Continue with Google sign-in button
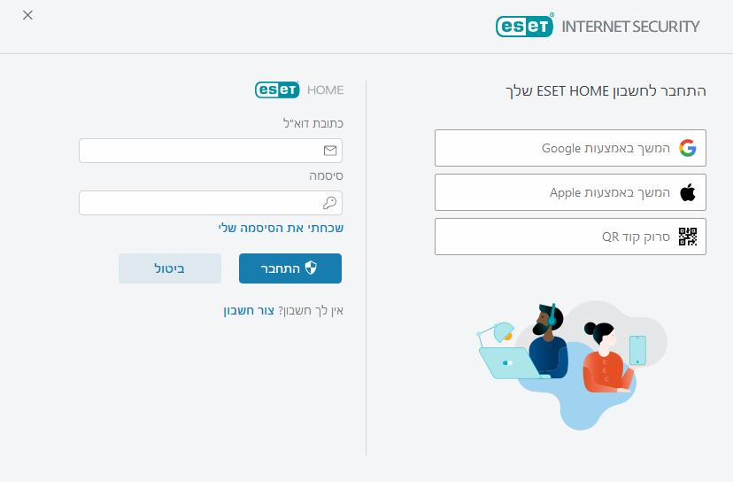The width and height of the screenshot is (733, 482). [x=570, y=148]
